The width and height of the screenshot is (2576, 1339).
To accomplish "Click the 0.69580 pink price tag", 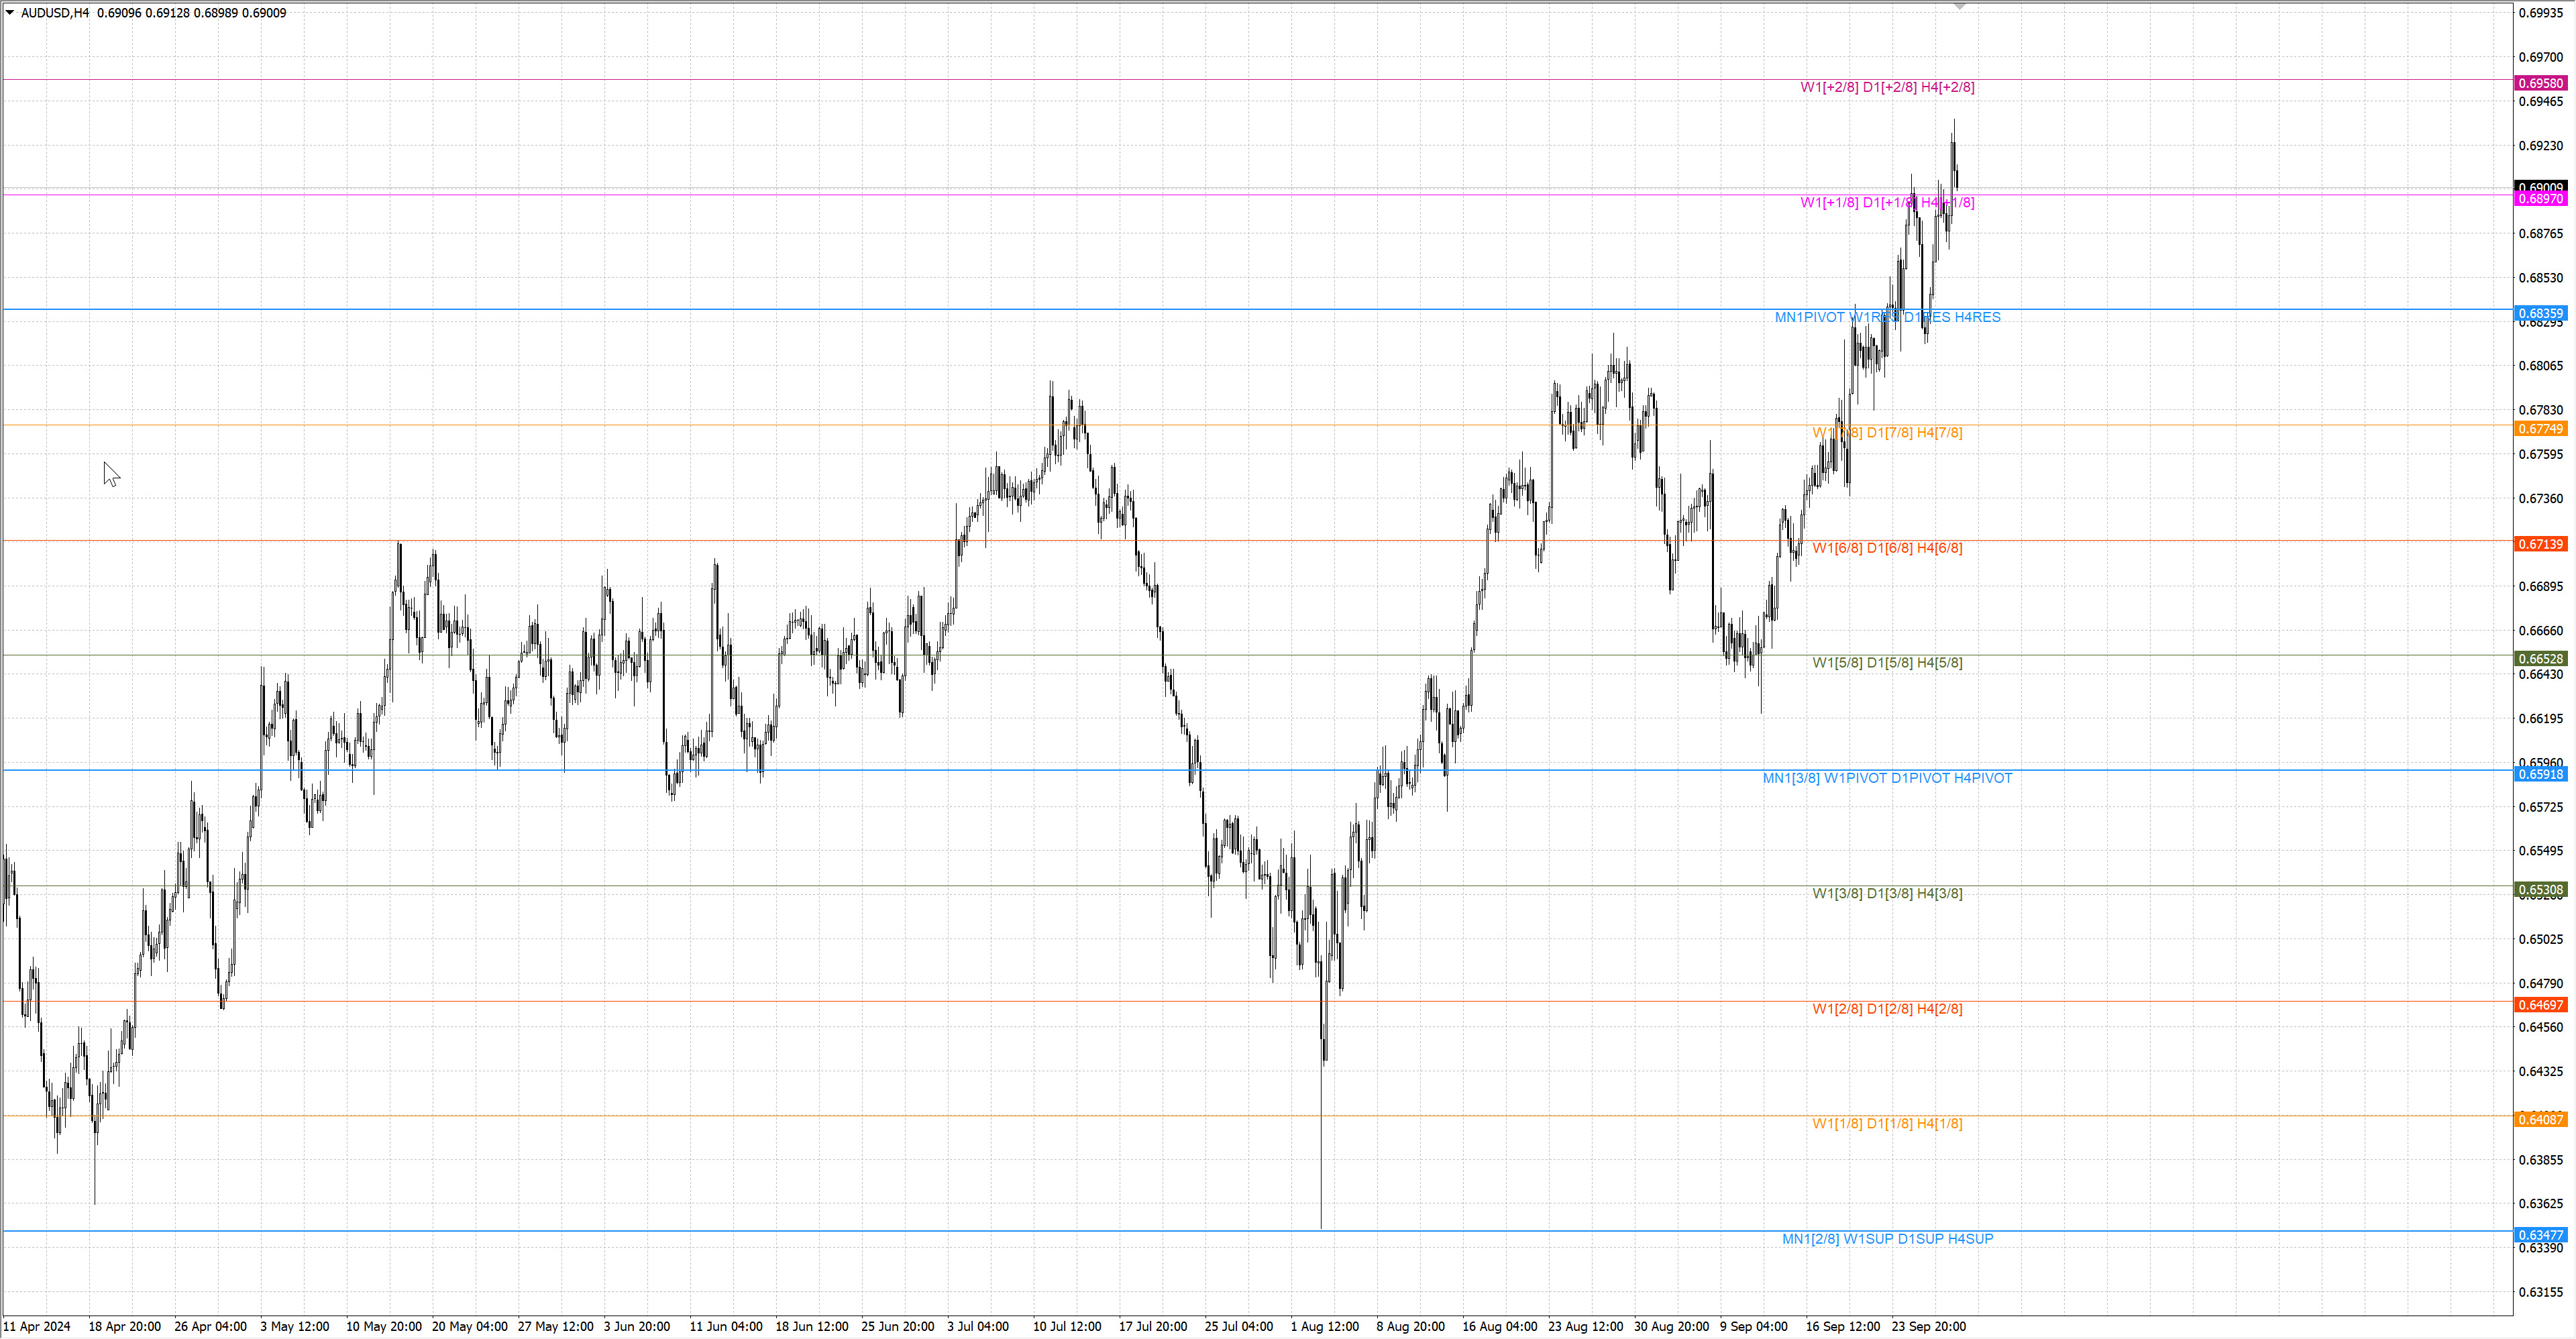I will click(2540, 83).
